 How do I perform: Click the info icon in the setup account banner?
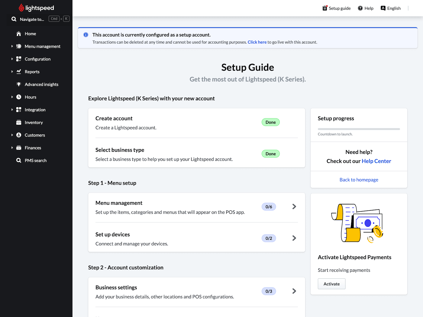[86, 35]
